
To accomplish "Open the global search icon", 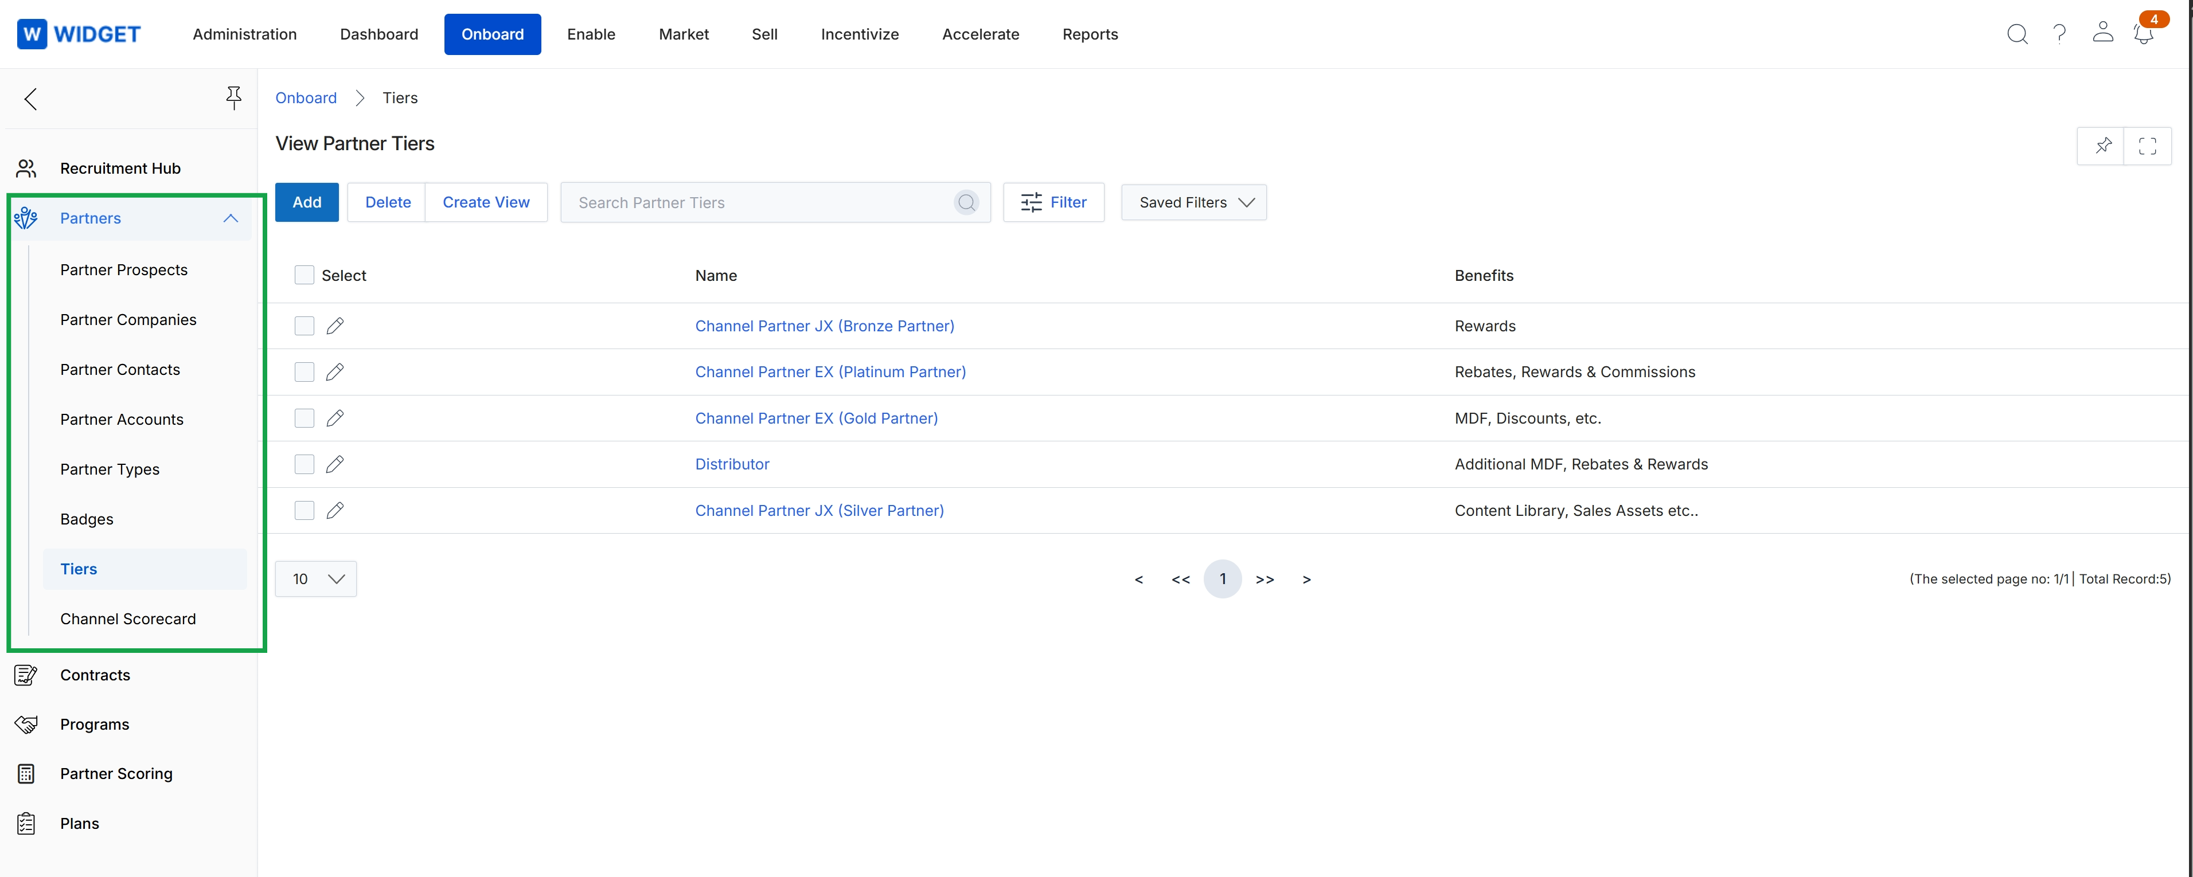I will click(2017, 34).
